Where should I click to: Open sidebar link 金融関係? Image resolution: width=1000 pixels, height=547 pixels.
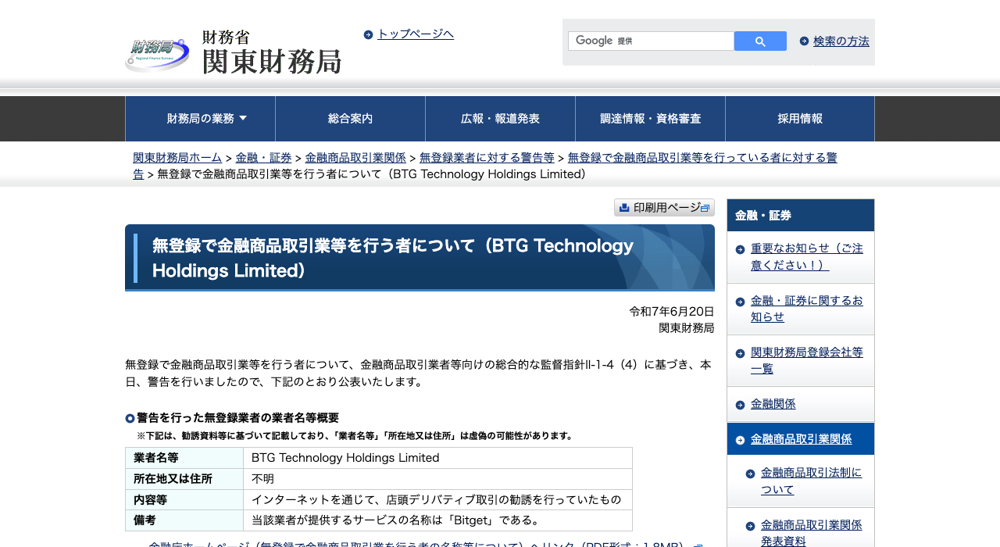tap(773, 404)
